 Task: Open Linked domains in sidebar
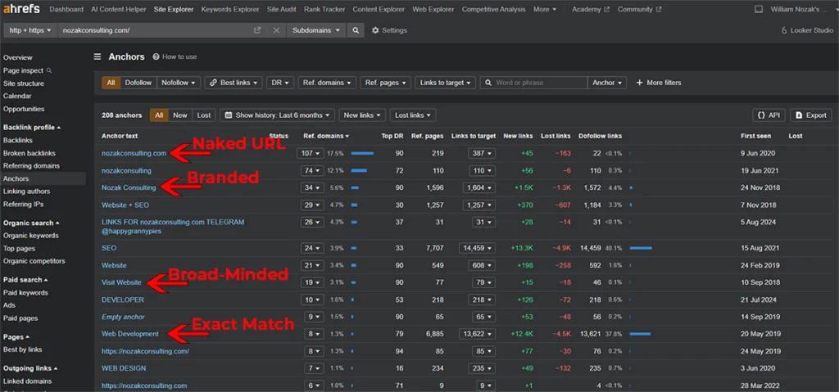click(x=27, y=381)
